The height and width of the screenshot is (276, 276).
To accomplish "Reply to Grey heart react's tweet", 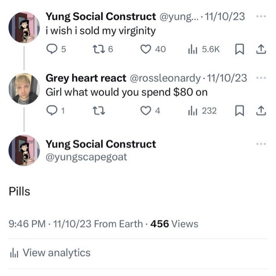I will click(52, 111).
